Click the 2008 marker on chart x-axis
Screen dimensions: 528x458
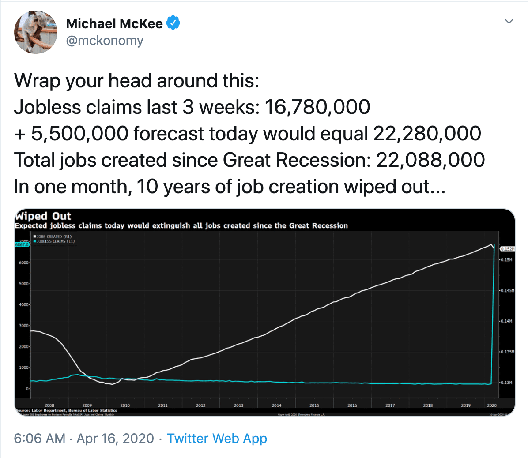point(49,405)
